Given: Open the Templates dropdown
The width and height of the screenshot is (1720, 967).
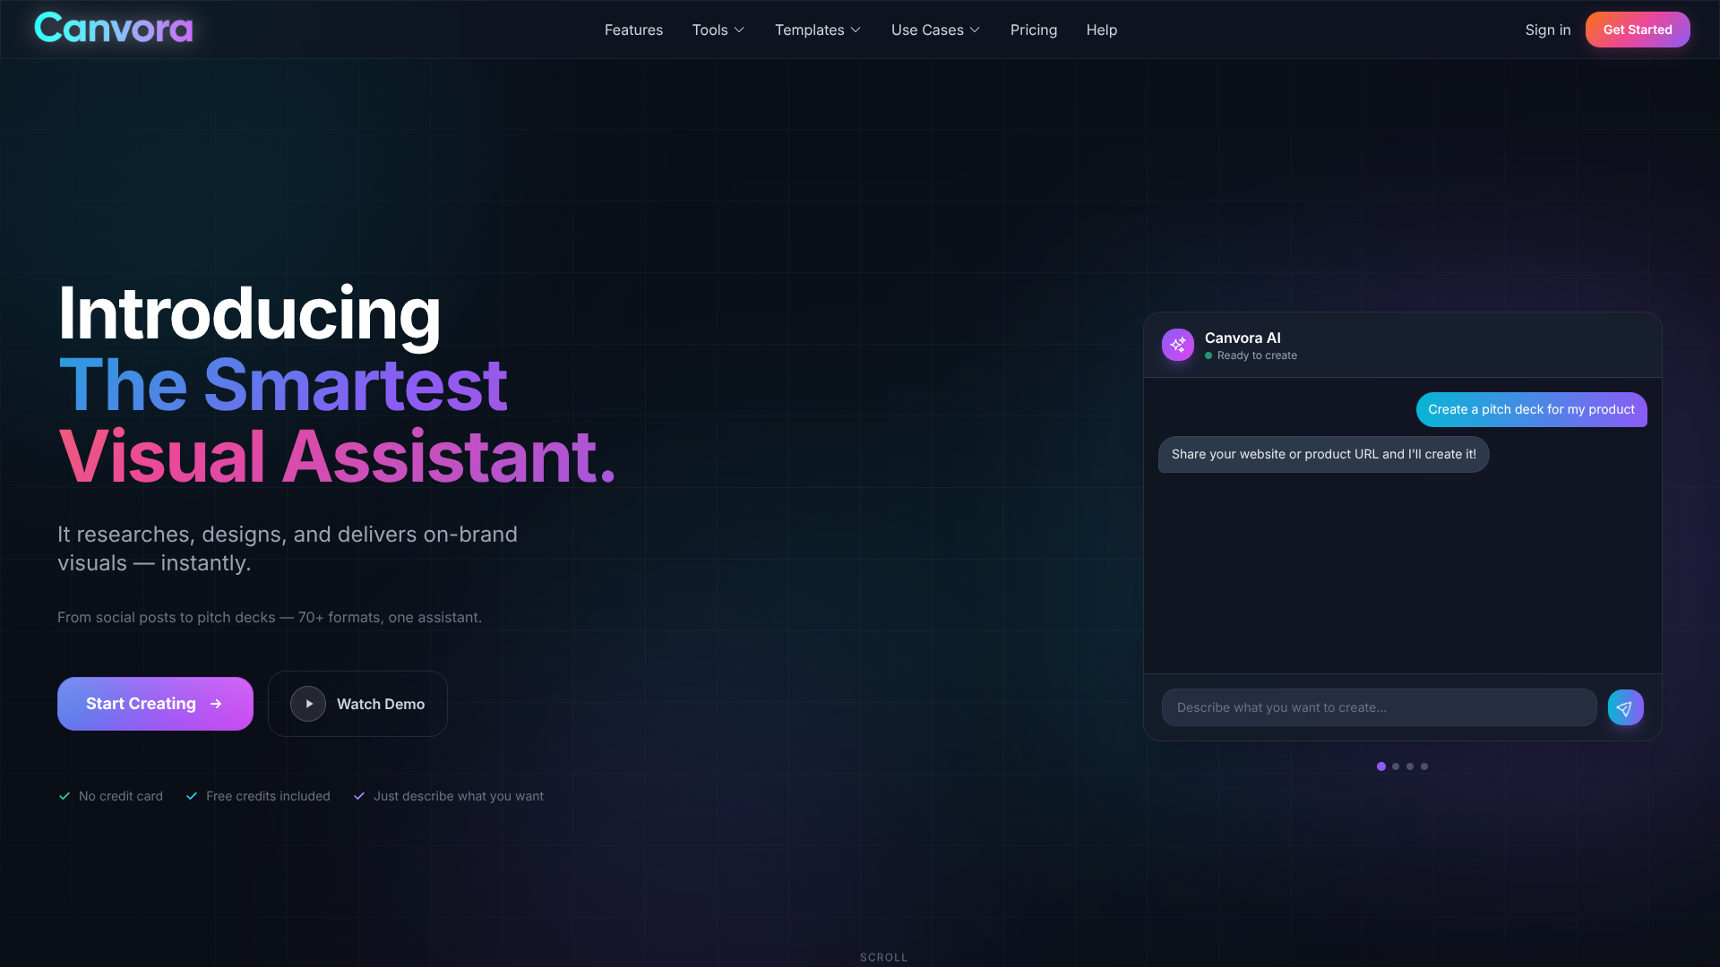Looking at the screenshot, I should pyautogui.click(x=816, y=30).
